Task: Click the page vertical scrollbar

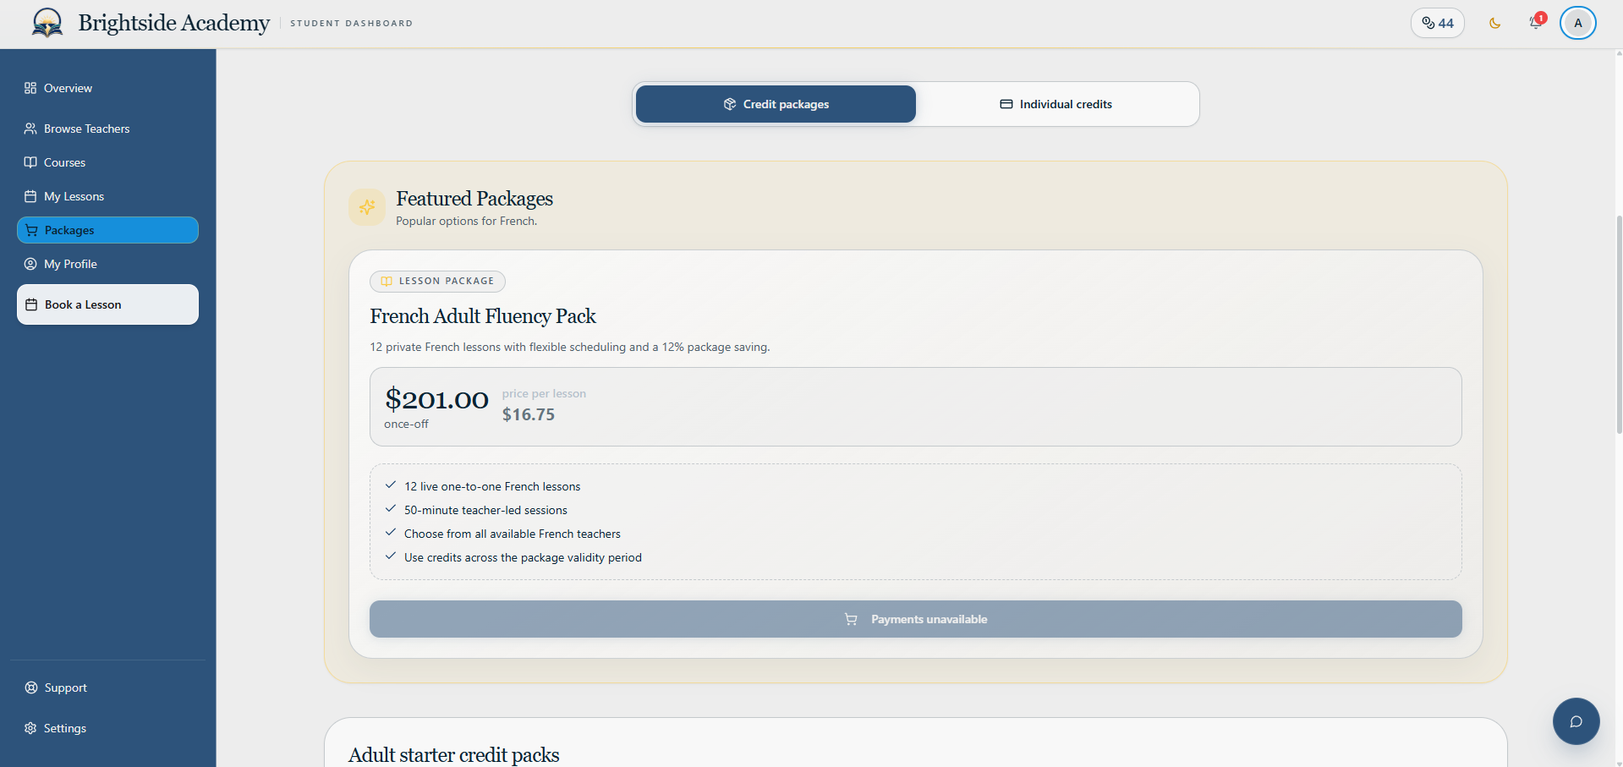Action: 1619,326
